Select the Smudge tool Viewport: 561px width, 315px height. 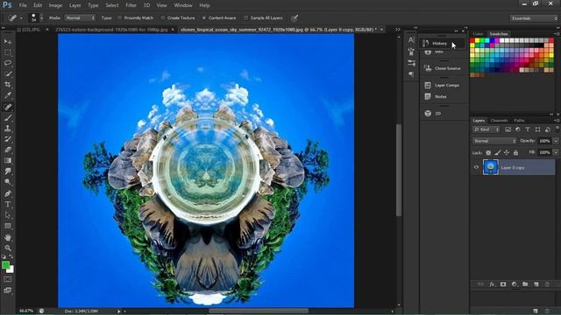(8, 171)
